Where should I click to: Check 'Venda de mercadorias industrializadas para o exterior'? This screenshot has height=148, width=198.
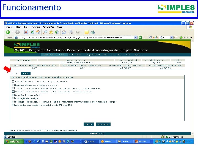[13, 92]
